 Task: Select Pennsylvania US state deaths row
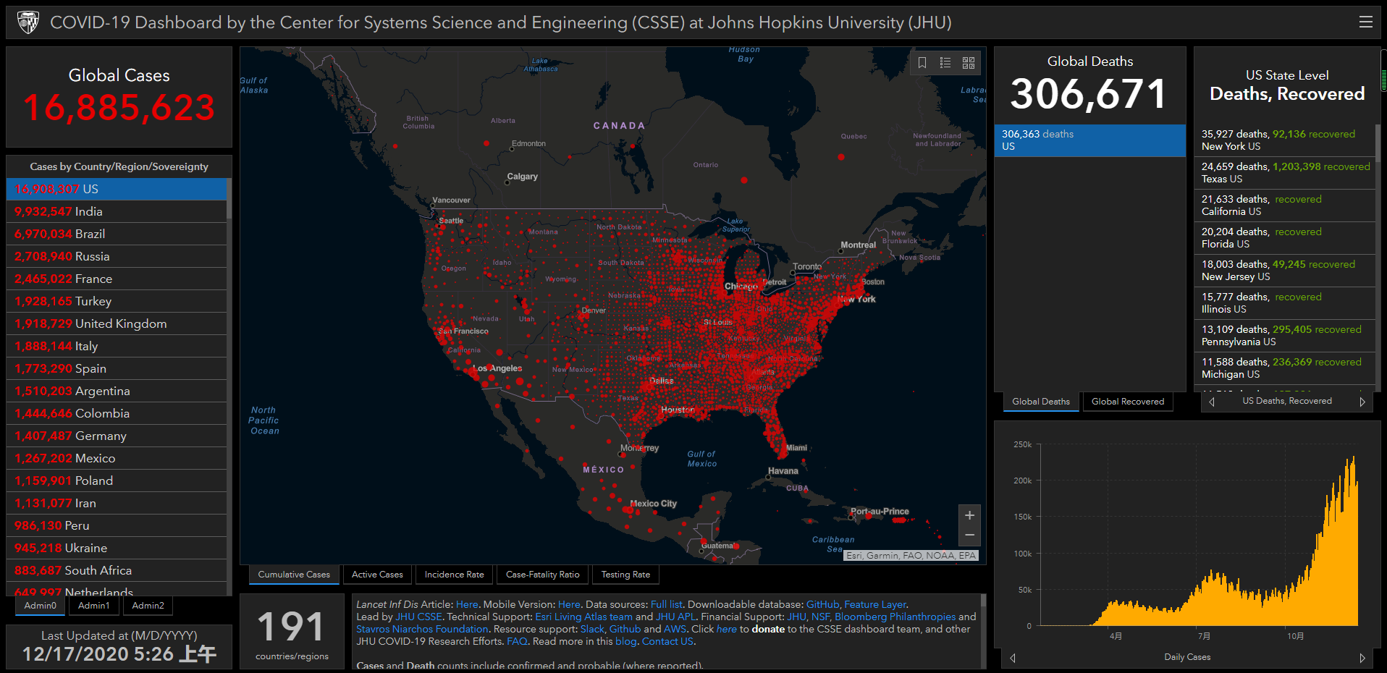1284,336
